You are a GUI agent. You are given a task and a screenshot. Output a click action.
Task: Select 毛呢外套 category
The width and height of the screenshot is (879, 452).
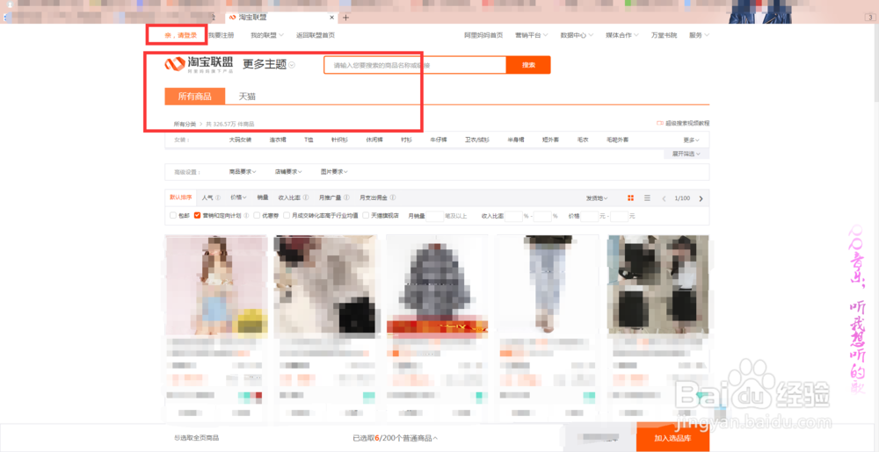tap(618, 140)
